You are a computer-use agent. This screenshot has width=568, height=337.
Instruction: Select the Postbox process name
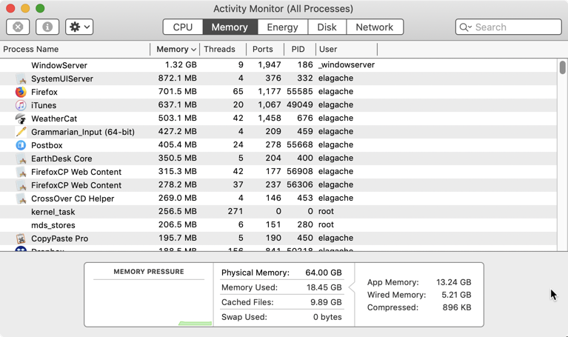[47, 145]
